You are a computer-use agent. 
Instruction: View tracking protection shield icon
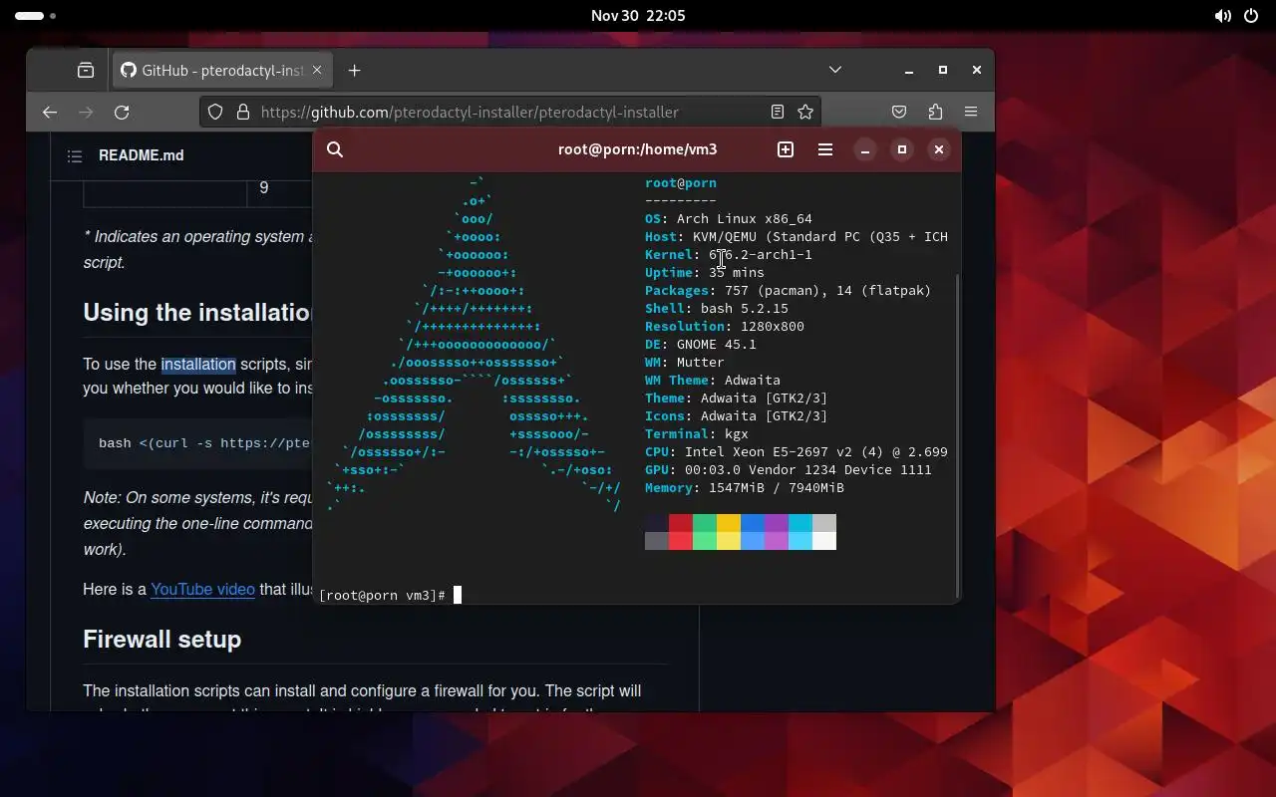215,113
